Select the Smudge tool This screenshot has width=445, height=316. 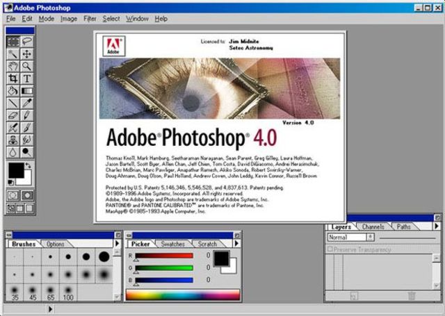(27, 140)
